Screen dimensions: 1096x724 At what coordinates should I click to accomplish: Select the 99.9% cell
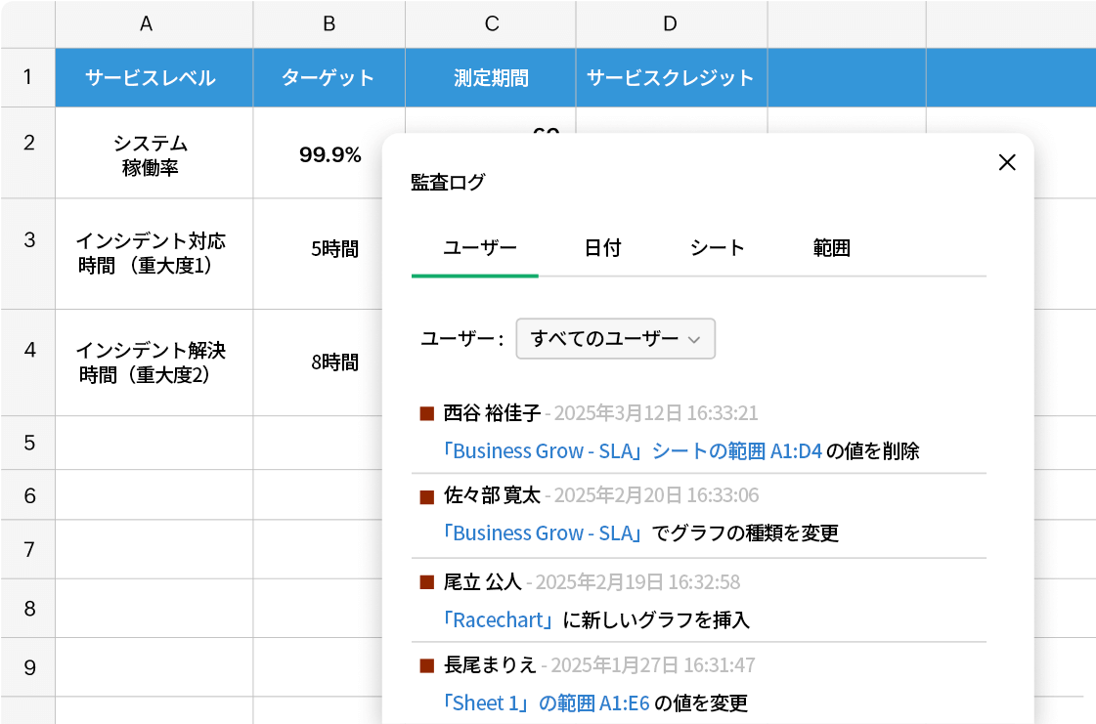pyautogui.click(x=329, y=153)
